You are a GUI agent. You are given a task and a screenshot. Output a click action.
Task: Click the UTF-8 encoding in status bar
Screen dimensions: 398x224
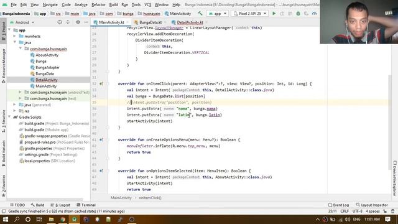(x=357, y=212)
